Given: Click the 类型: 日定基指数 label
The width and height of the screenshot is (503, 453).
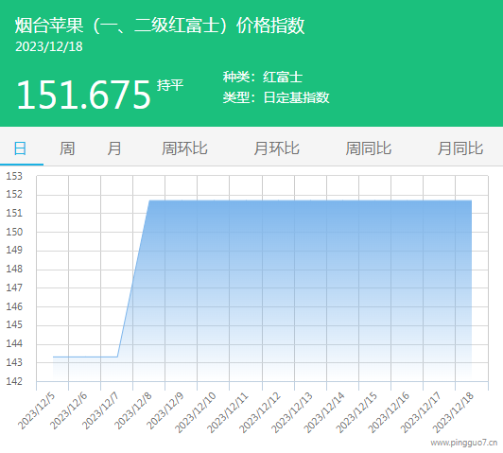Looking at the screenshot, I should point(276,97).
